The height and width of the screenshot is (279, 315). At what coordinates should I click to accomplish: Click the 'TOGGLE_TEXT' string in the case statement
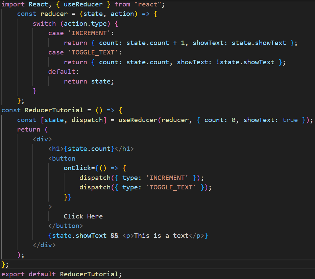point(93,52)
